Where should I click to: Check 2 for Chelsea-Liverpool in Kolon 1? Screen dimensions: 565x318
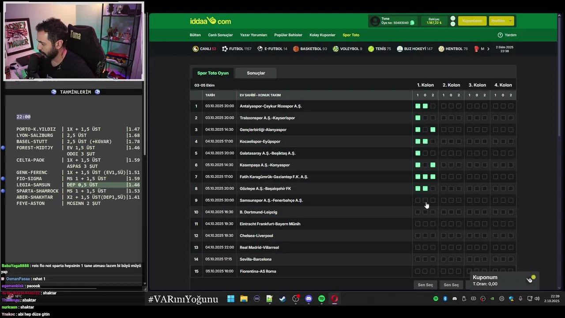(433, 236)
